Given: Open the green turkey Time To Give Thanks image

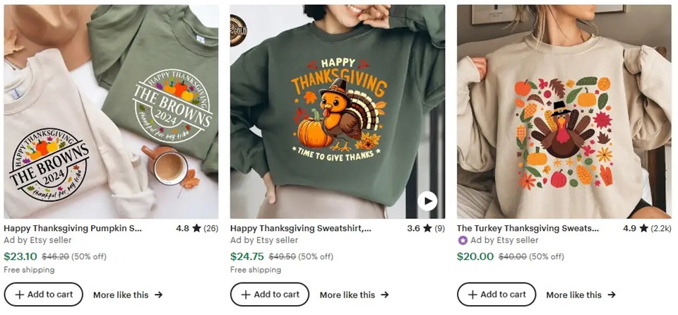Looking at the screenshot, I should 338,112.
